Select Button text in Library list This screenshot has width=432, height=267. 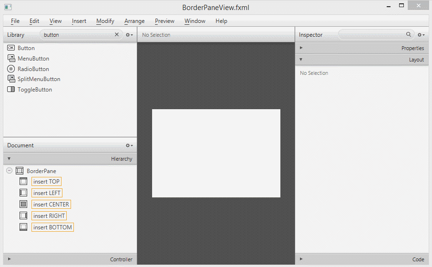coord(26,48)
